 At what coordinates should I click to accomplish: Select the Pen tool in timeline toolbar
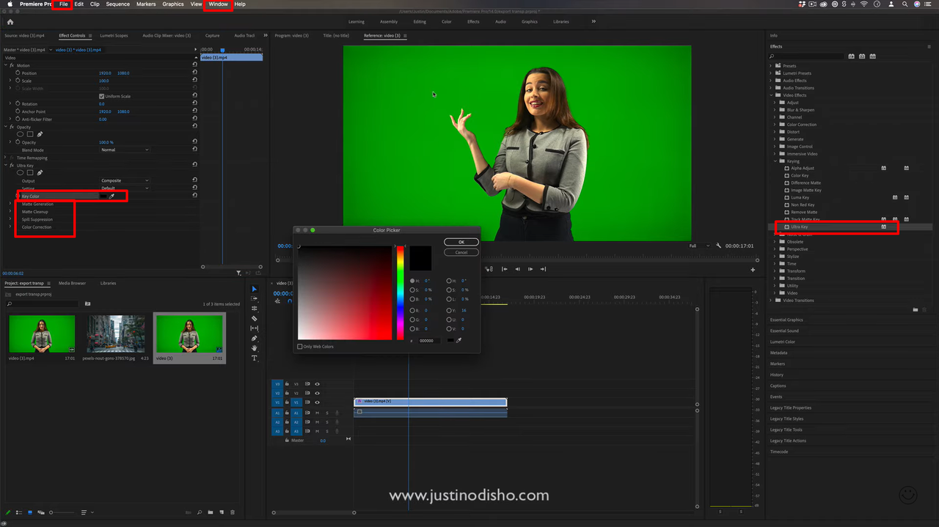(x=255, y=339)
